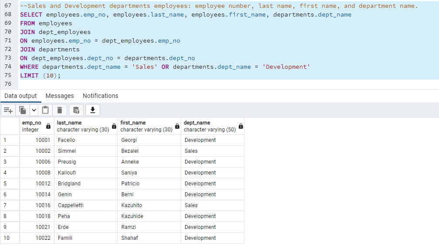Click the Sales cell in Cappelletti's row
439x245 pixels.
click(213, 205)
